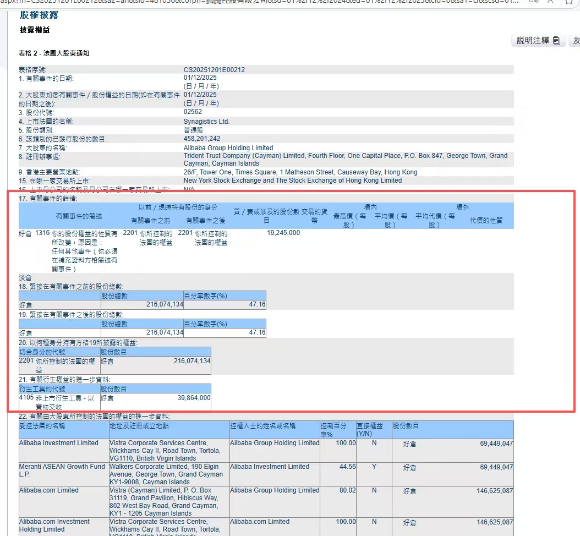Click control percentage 44.56
The width and height of the screenshot is (580, 536).
tap(348, 467)
